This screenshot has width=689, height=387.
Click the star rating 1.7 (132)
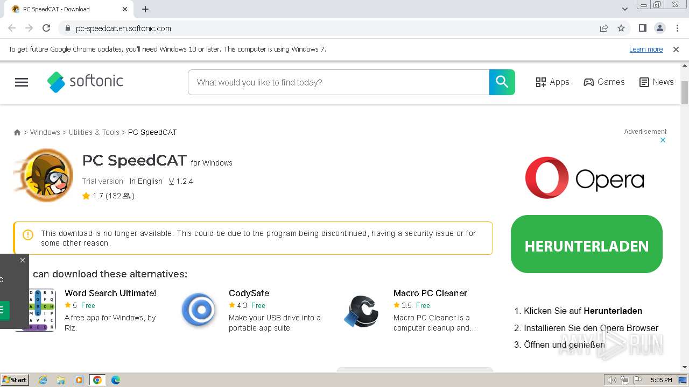108,196
